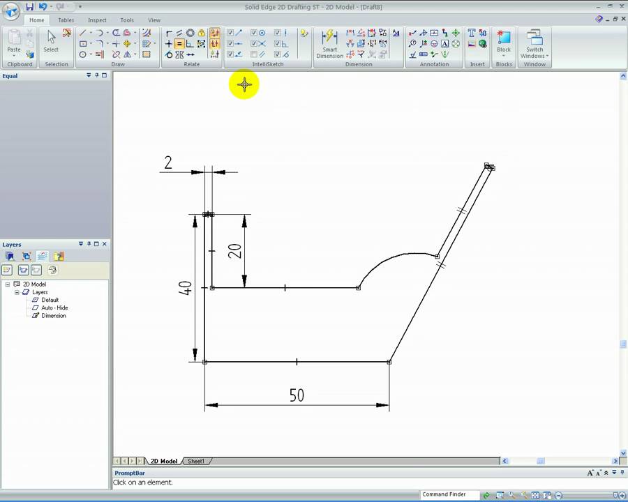
Task: Select the Dimension layer
Action: (54, 315)
